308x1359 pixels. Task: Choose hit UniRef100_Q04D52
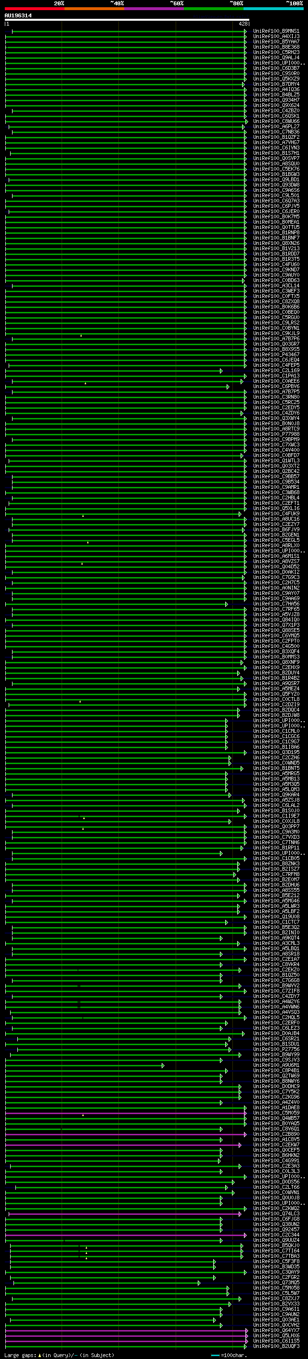click(x=276, y=566)
